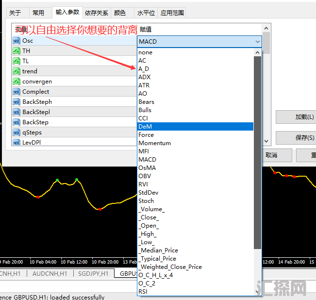
Task: Click the Osc parameter type icon
Action: click(x=17, y=41)
